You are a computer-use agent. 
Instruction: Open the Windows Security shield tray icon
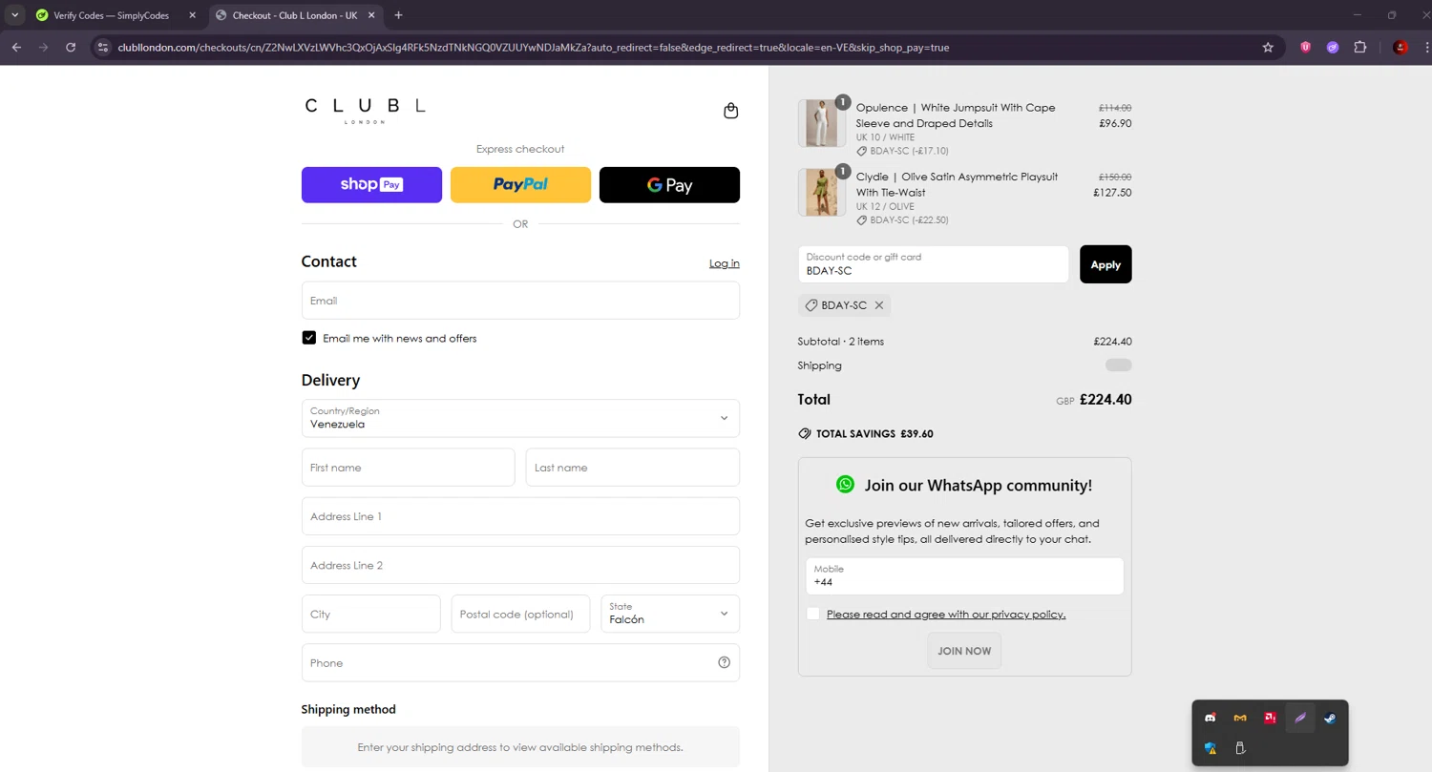pos(1211,748)
